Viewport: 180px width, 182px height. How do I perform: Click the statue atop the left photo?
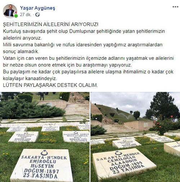42,96
